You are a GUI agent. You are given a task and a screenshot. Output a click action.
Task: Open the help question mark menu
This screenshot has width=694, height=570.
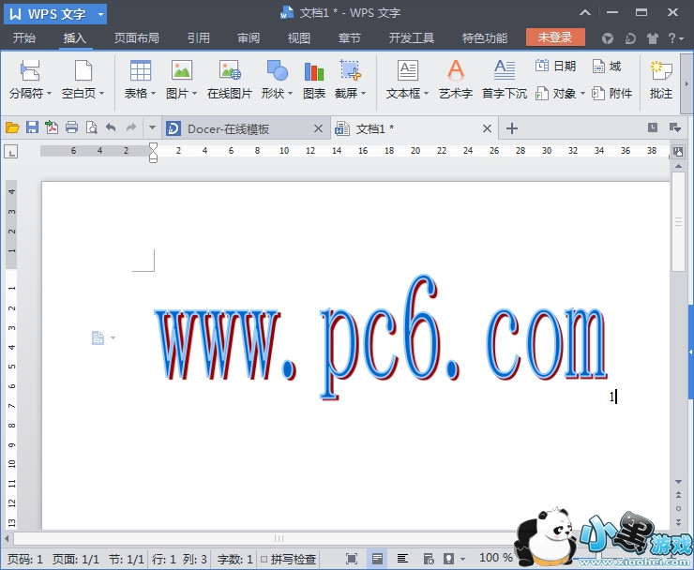674,38
